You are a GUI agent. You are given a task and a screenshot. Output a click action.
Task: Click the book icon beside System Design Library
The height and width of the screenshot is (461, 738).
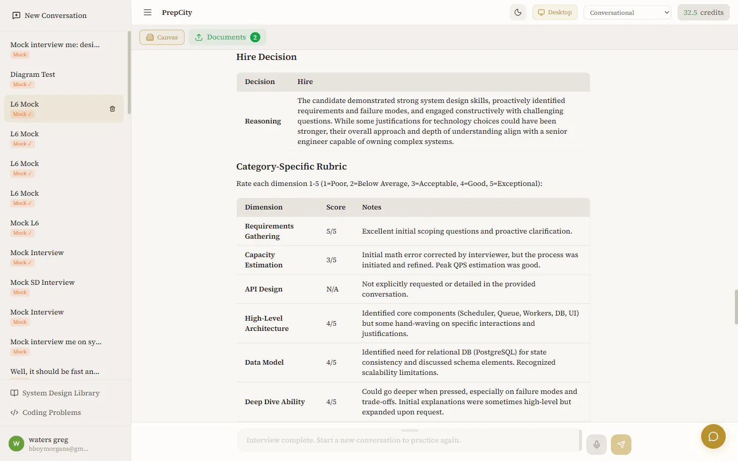(14, 393)
